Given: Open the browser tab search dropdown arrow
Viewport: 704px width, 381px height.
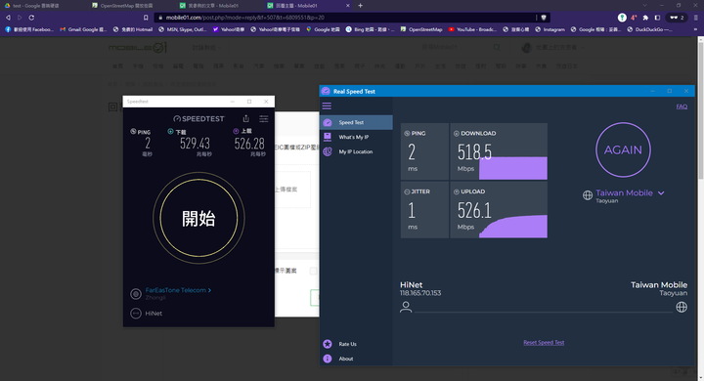Looking at the screenshot, I should 644,6.
